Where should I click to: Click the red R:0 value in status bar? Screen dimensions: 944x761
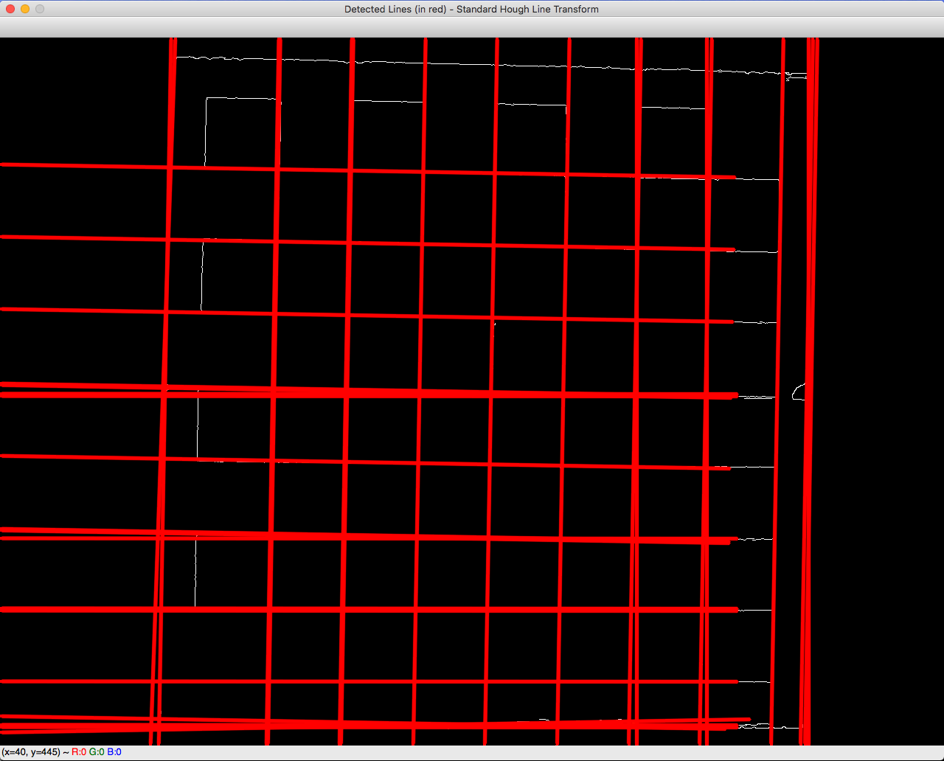79,752
